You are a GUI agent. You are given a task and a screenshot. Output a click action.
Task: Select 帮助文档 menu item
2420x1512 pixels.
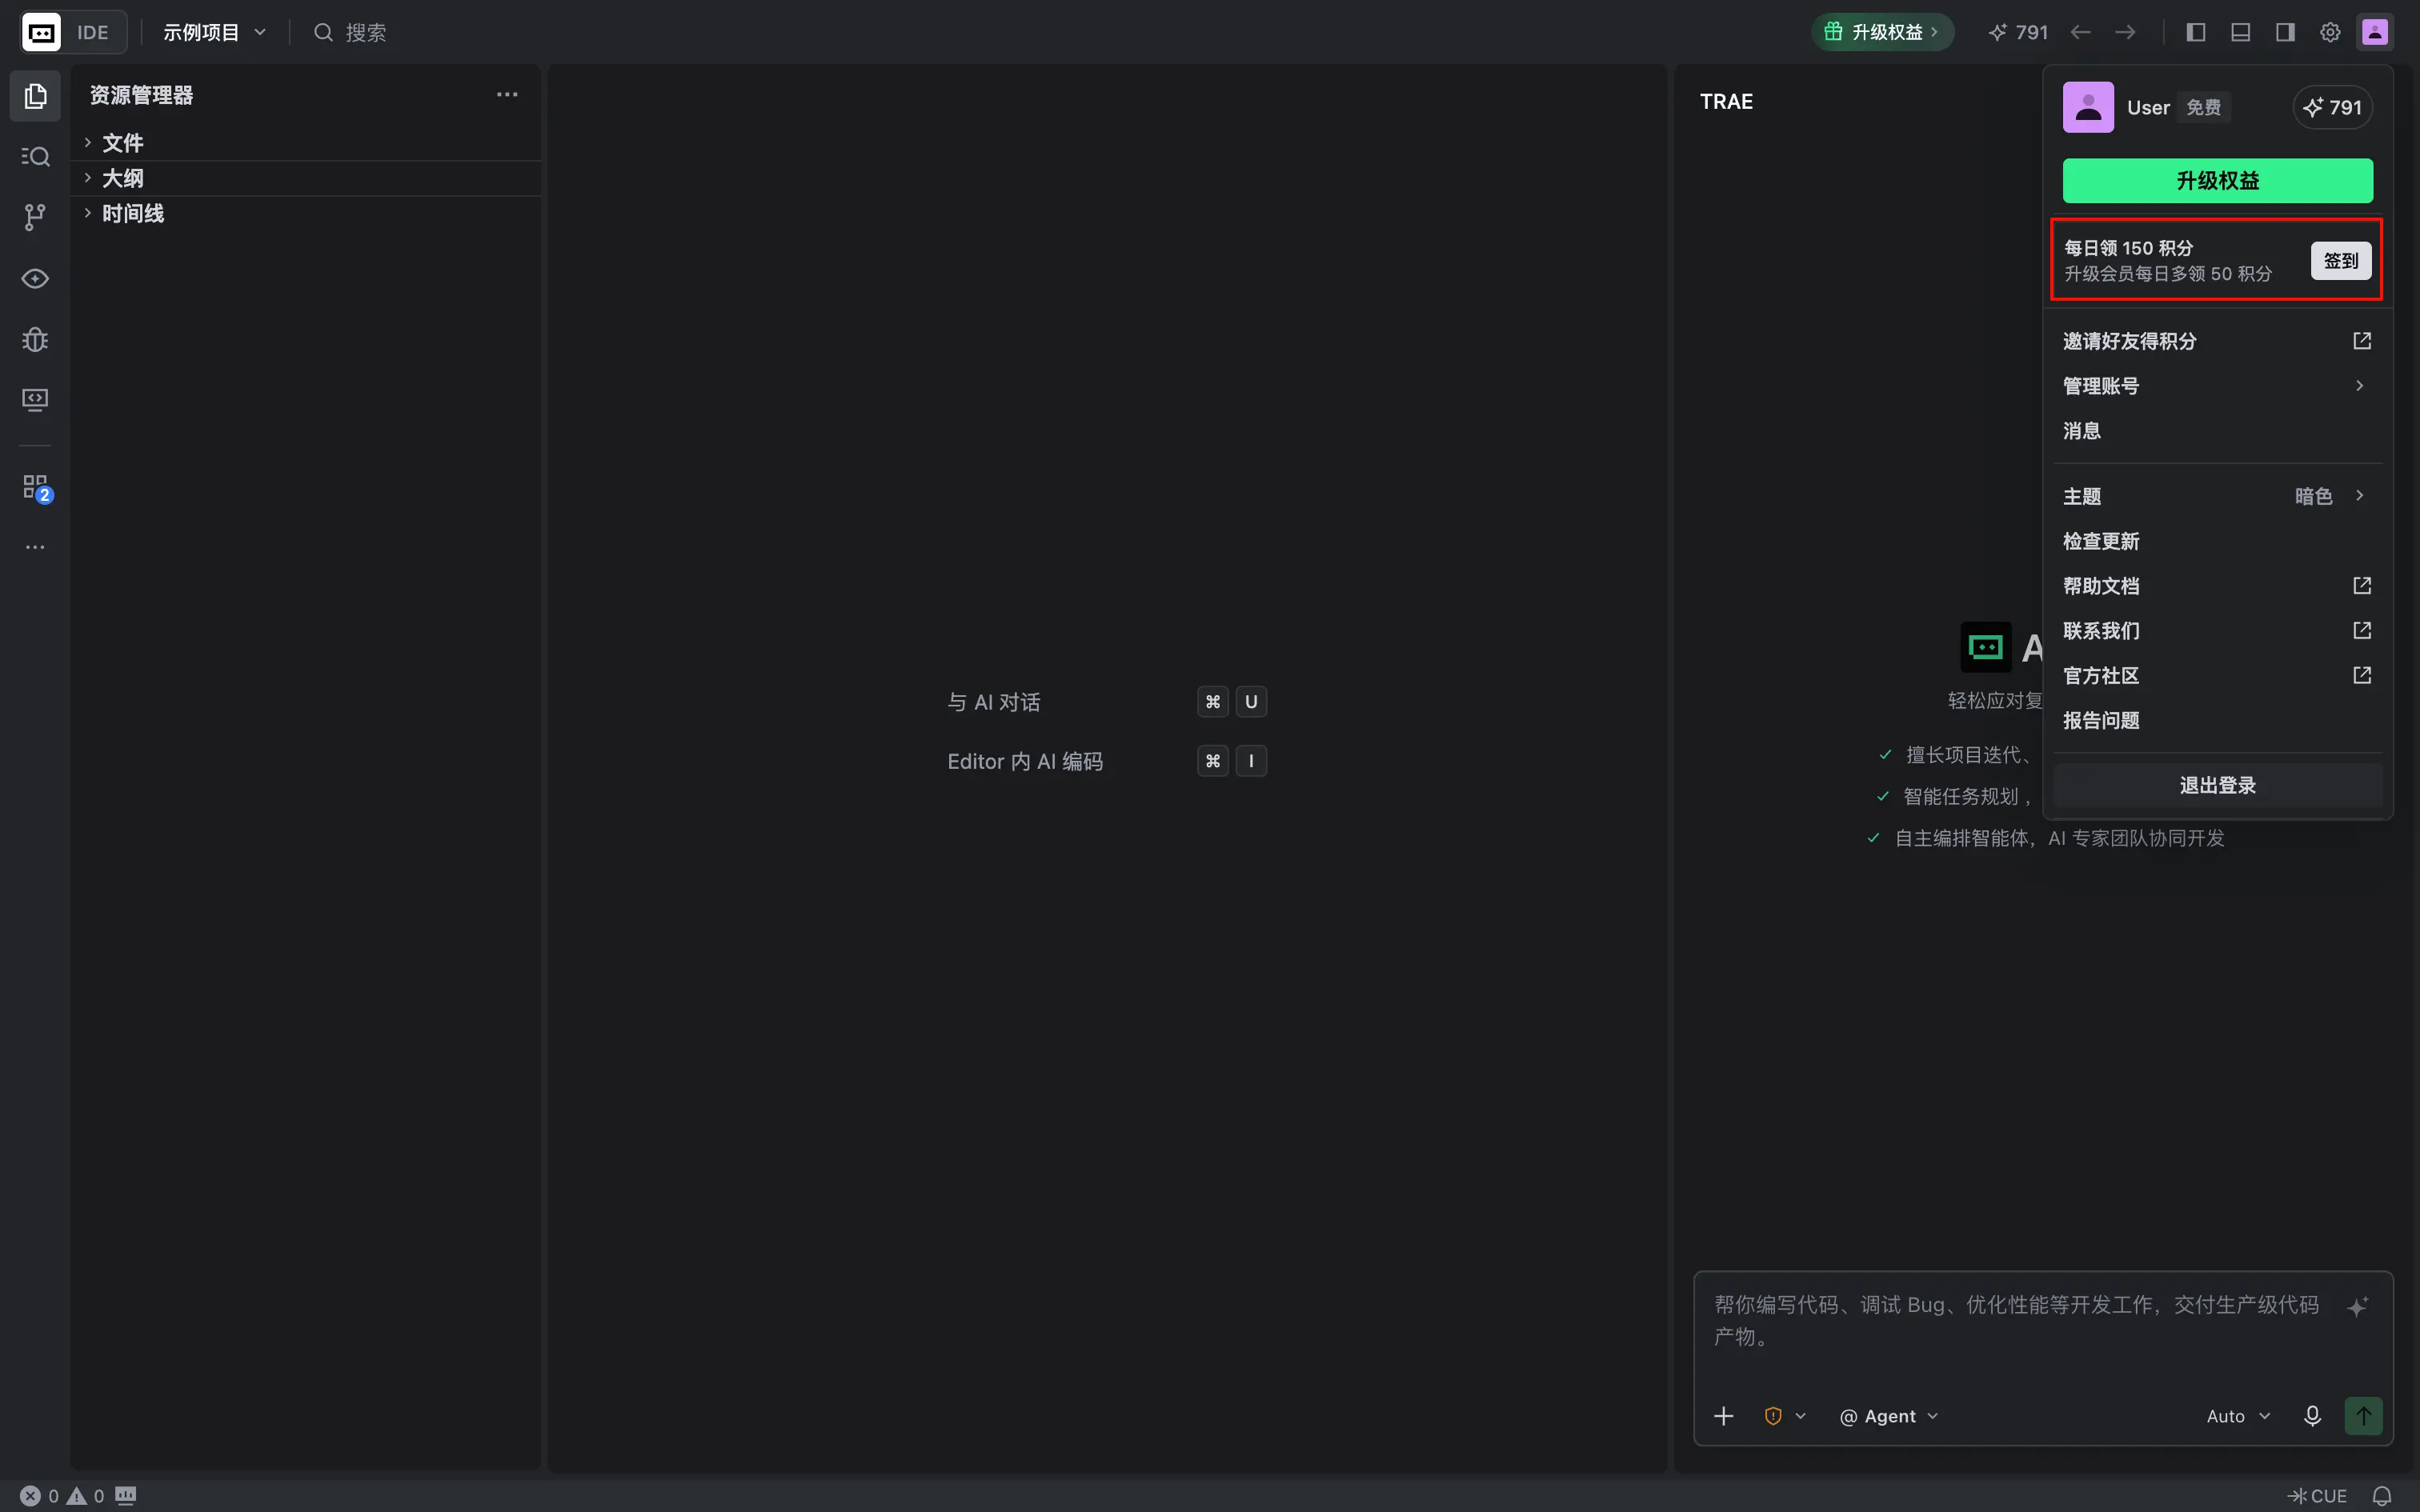(x=2217, y=586)
